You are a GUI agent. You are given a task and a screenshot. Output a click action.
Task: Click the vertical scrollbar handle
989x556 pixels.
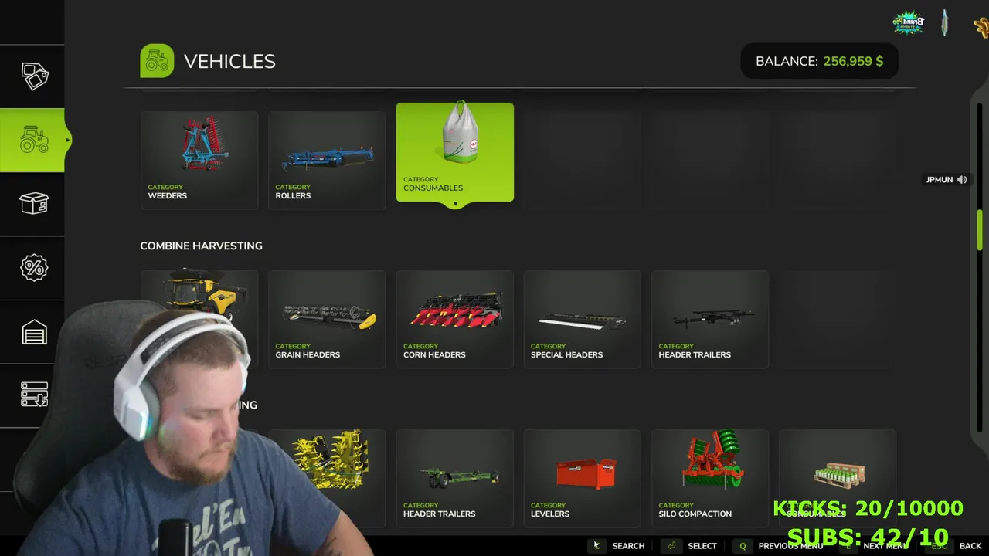tap(980, 230)
